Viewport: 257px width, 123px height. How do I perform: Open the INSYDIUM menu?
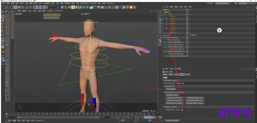[84, 3]
